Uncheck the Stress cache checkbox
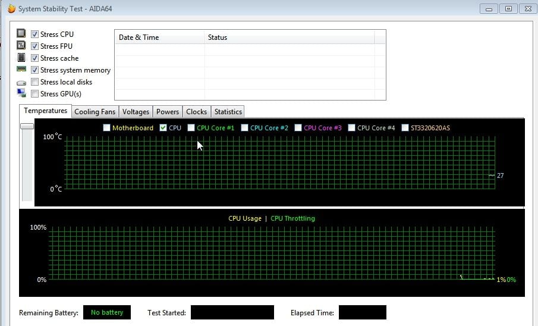This screenshot has width=538, height=326. click(x=34, y=58)
